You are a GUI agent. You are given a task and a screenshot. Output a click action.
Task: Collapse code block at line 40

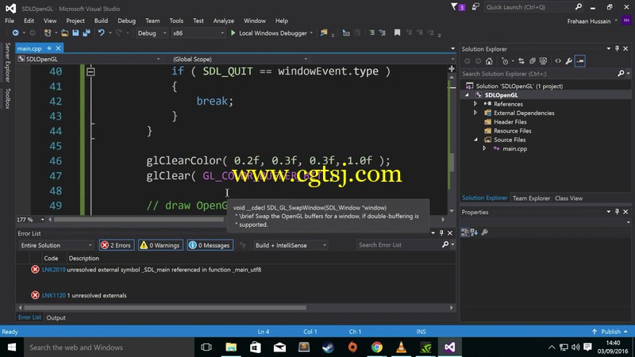click(90, 71)
